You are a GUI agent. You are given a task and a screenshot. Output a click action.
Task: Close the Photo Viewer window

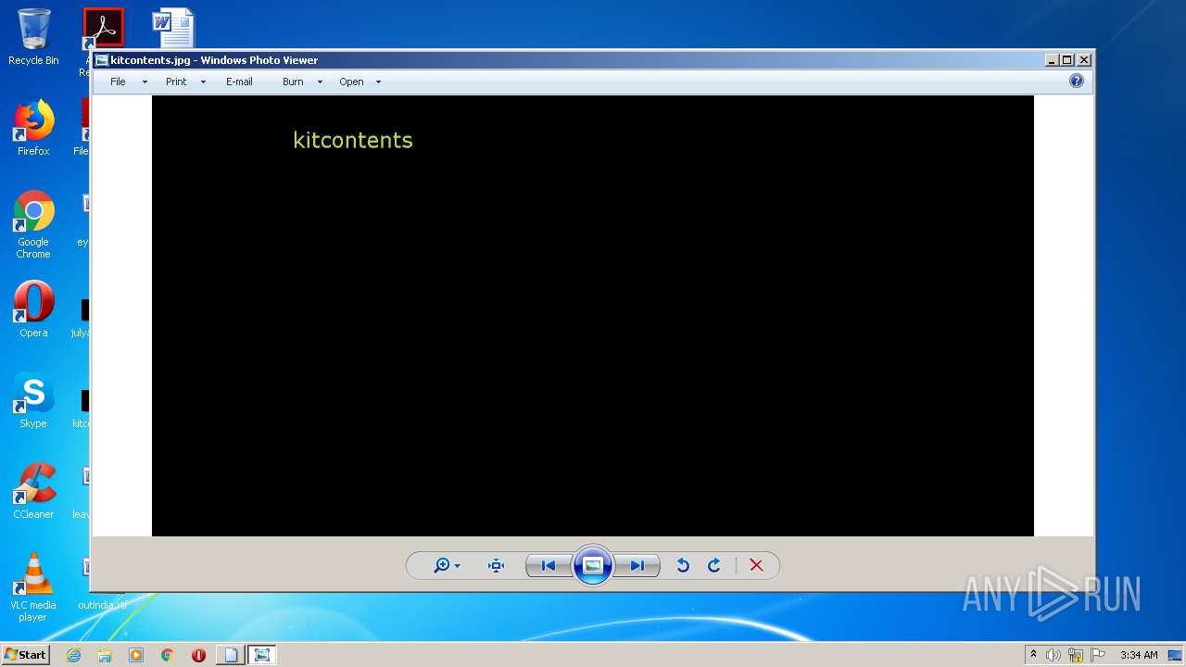point(1084,60)
